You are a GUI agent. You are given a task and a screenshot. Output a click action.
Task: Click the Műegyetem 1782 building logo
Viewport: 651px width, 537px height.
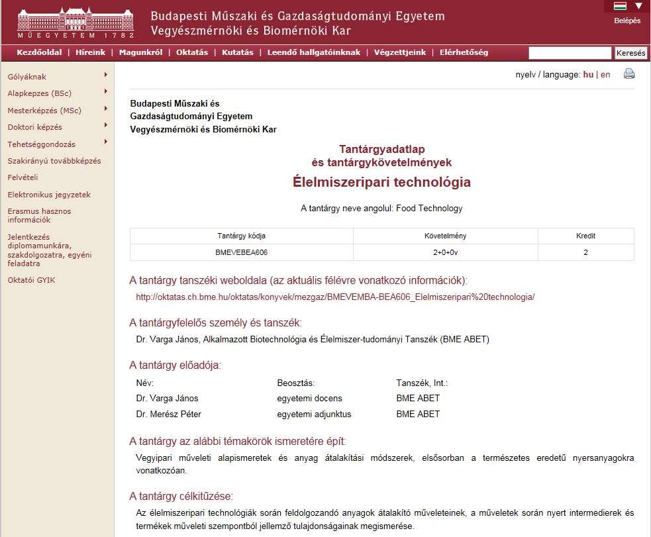point(75,23)
